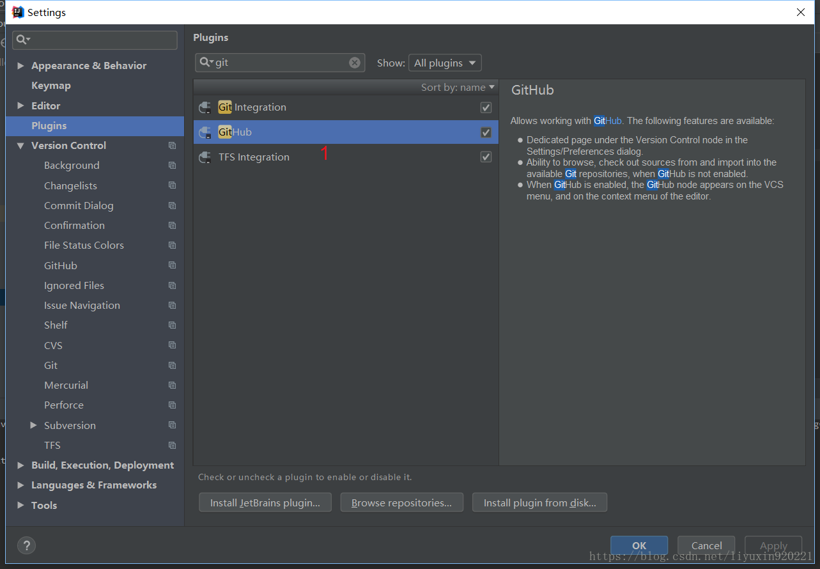Open the help question mark icon

(x=26, y=545)
